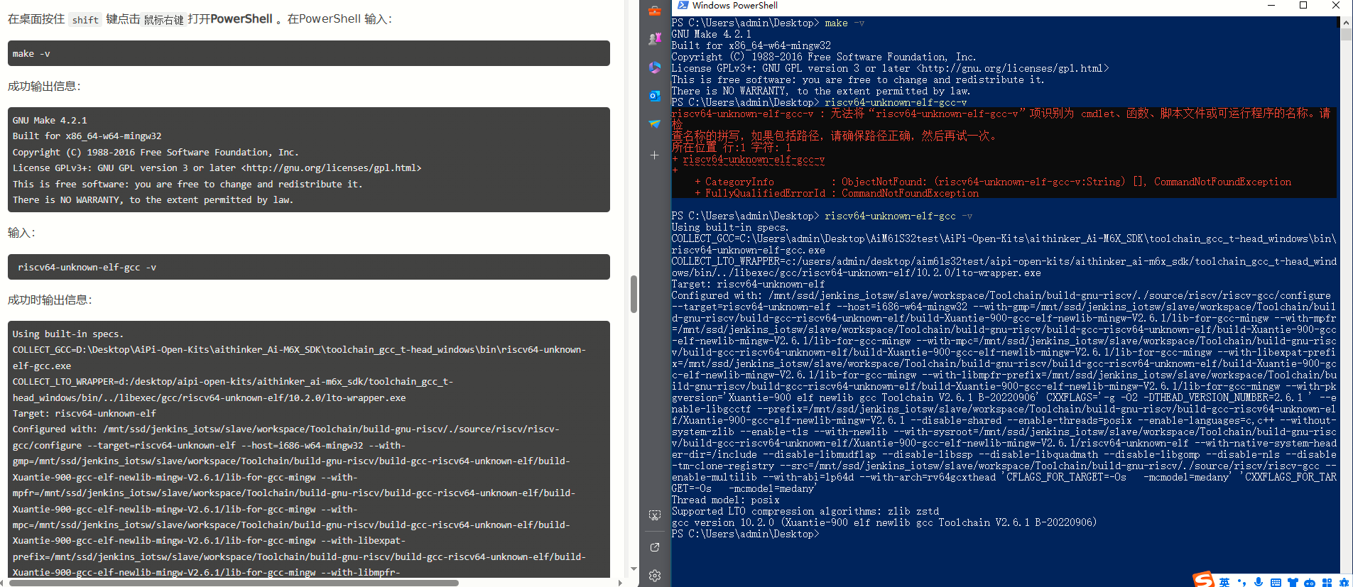
Task: Open the chess games sidebar icon
Action: tap(655, 39)
